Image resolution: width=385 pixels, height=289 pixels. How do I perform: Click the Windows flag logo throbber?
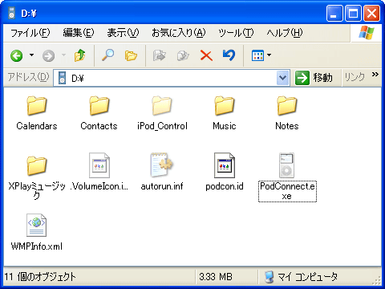pos(367,33)
